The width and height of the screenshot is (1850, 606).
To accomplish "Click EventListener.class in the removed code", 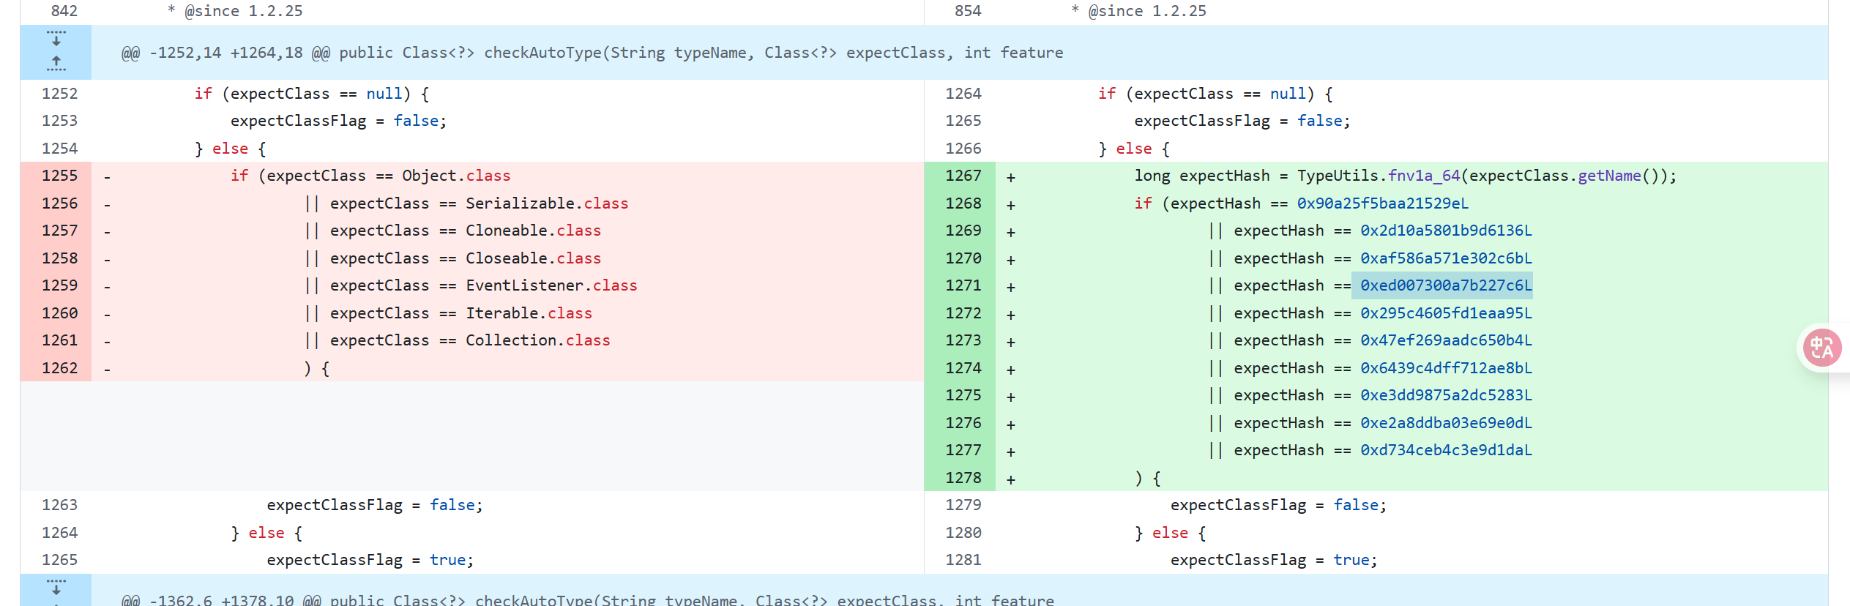I will point(551,285).
